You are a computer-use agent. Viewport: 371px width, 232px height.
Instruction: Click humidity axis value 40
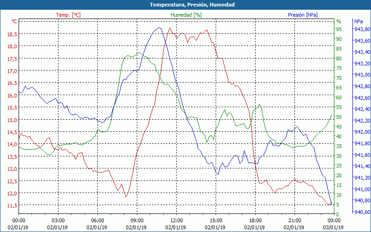(339, 136)
